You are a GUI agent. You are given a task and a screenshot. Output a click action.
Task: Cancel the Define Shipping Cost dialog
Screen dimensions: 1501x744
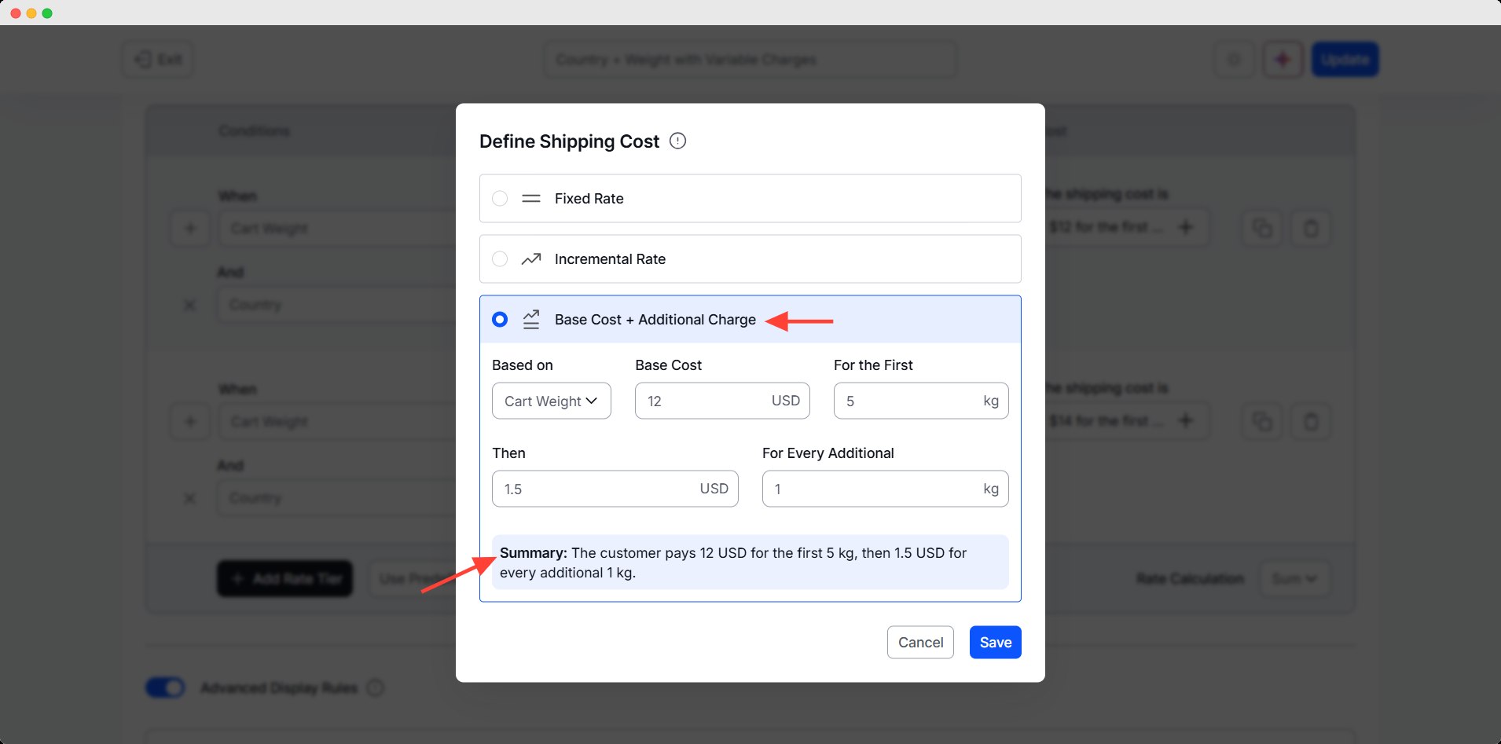point(919,642)
